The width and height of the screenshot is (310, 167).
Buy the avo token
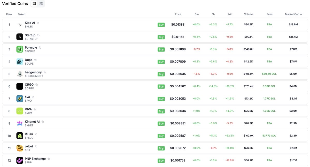point(161,99)
